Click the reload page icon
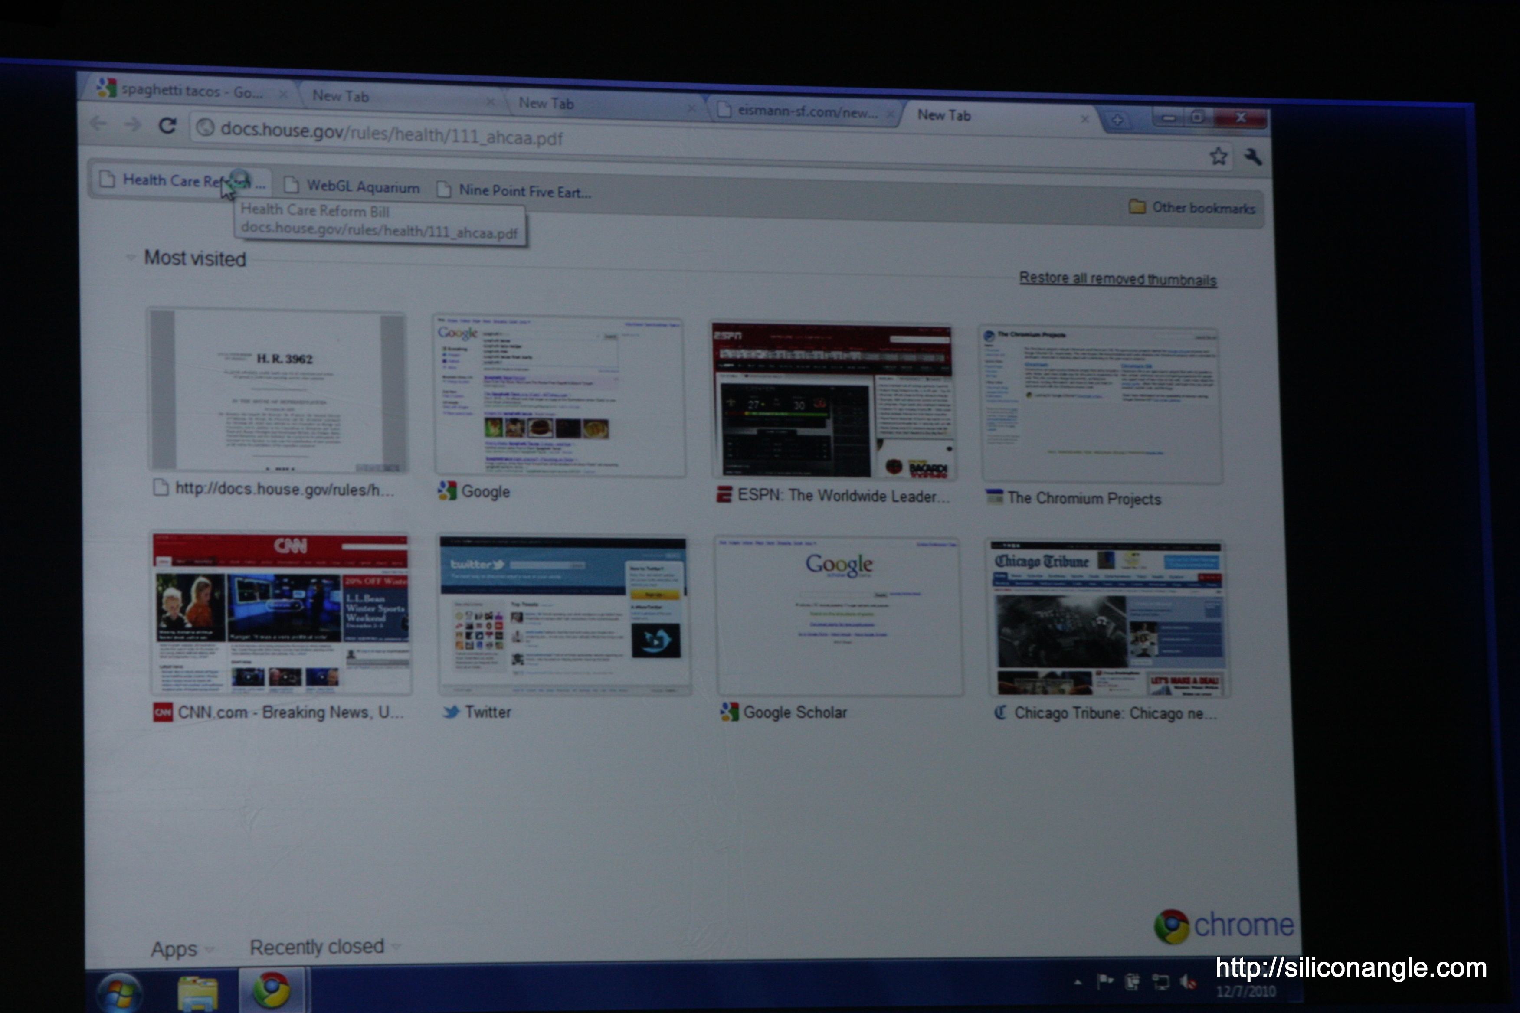Screen dimensions: 1520x1013 coord(167,125)
